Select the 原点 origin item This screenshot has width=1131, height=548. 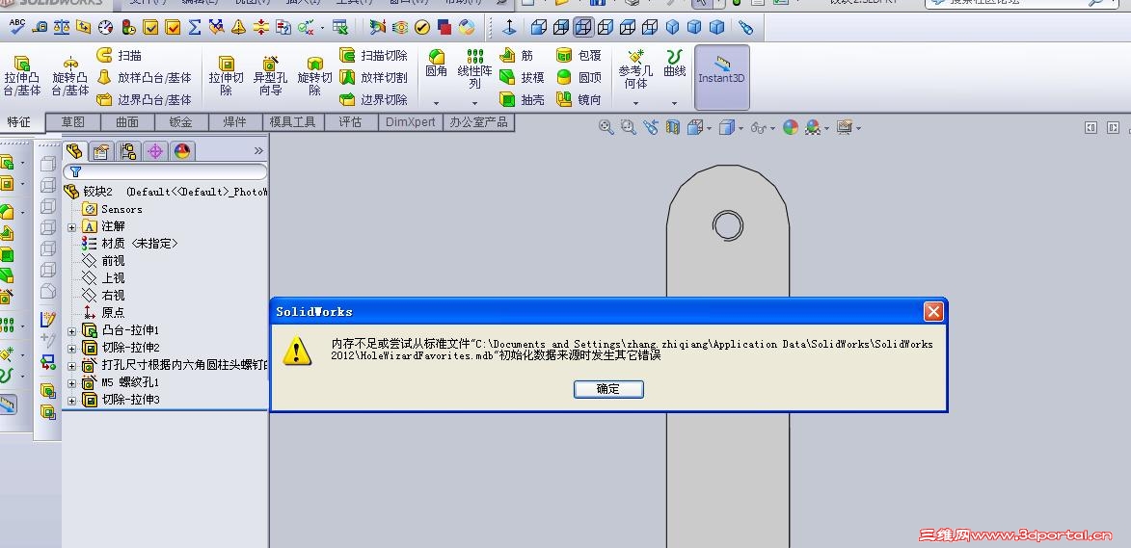104,313
